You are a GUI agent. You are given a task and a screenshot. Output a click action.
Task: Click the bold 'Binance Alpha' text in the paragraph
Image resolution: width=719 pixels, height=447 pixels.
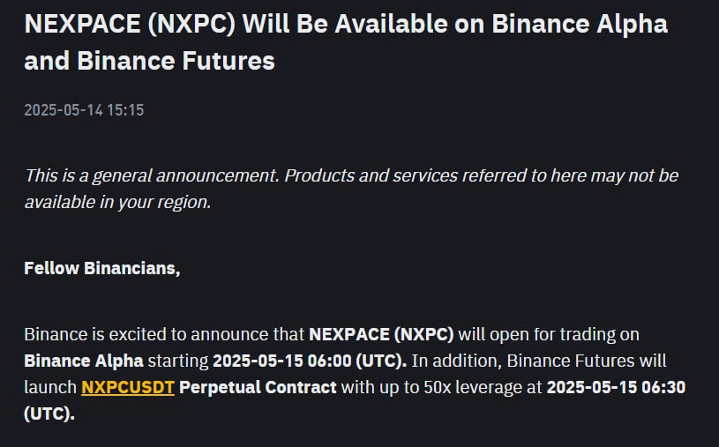pos(84,361)
